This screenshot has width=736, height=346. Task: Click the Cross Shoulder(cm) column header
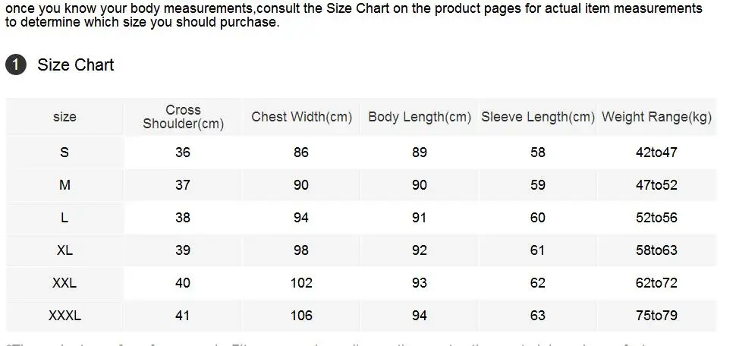(183, 117)
